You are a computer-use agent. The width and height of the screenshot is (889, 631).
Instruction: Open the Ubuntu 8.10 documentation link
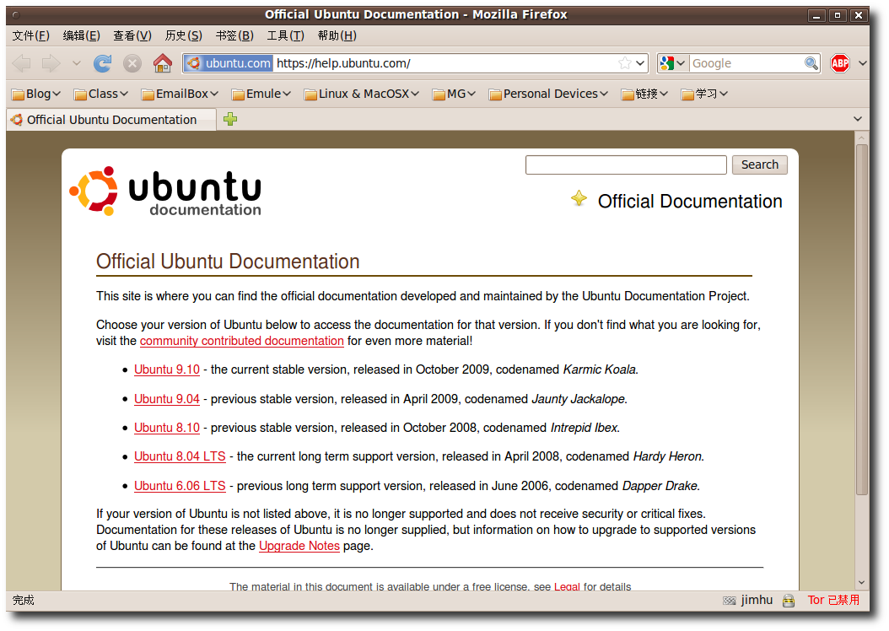167,428
